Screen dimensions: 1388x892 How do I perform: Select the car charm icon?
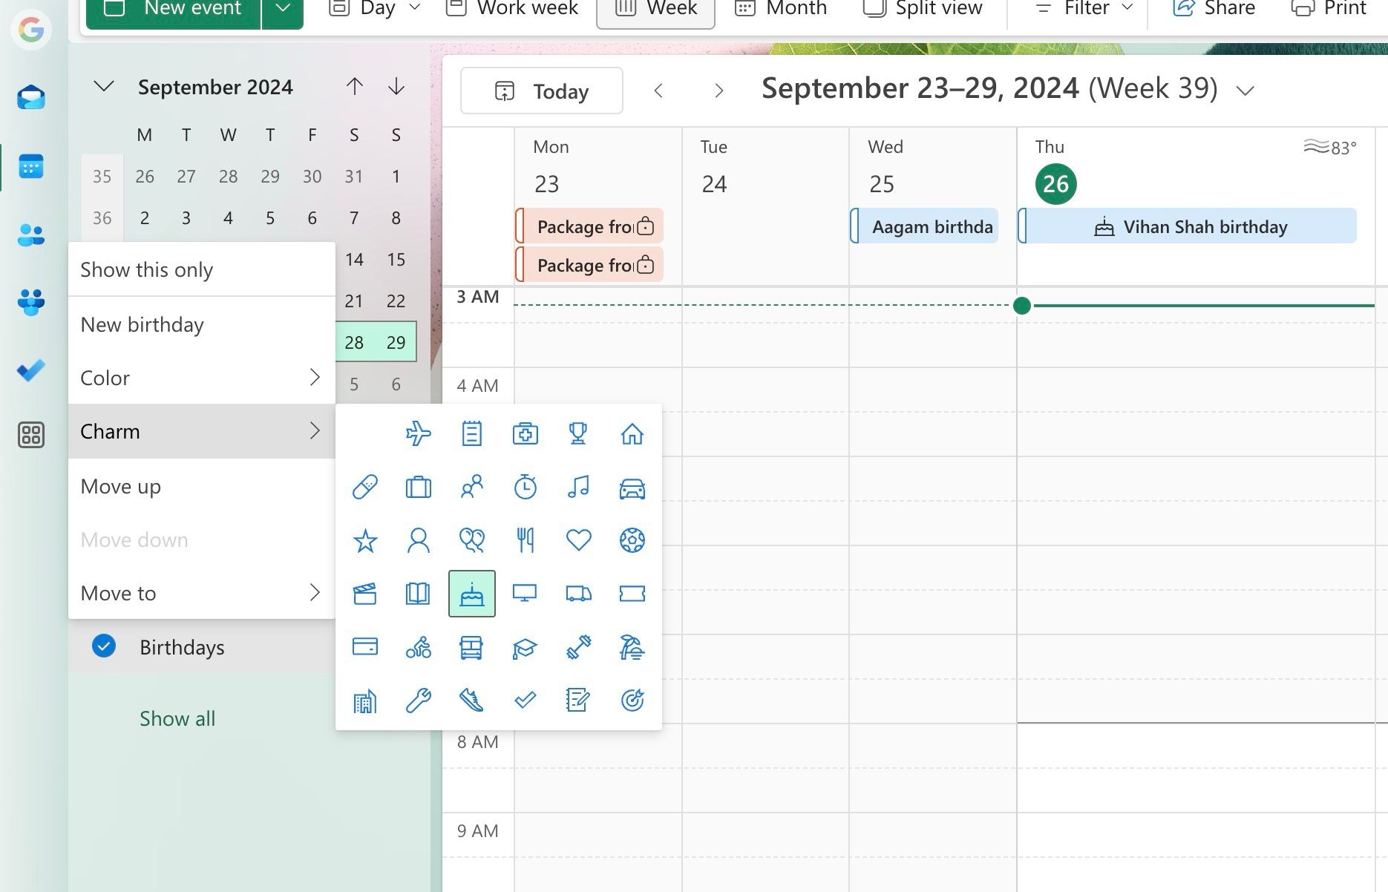(632, 488)
